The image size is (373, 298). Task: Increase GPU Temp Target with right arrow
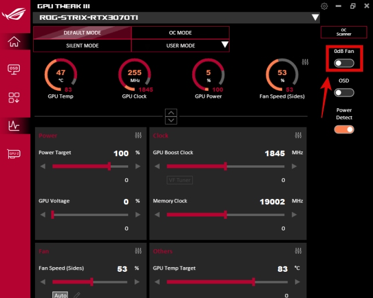pos(297,282)
